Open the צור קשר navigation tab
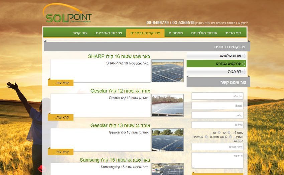 pos(80,33)
